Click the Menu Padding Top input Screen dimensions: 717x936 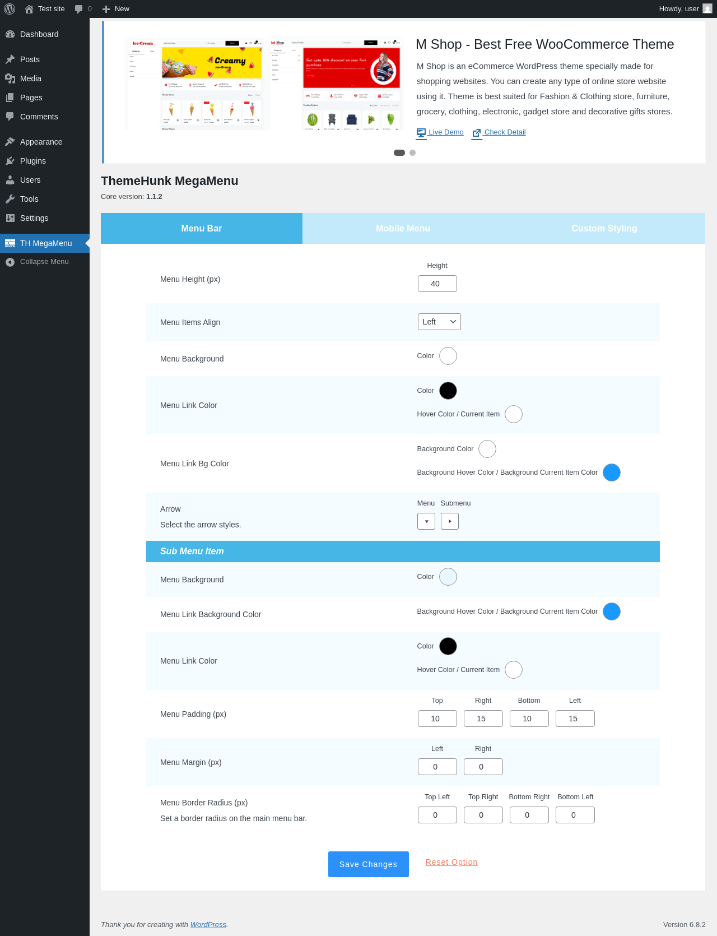coord(437,719)
